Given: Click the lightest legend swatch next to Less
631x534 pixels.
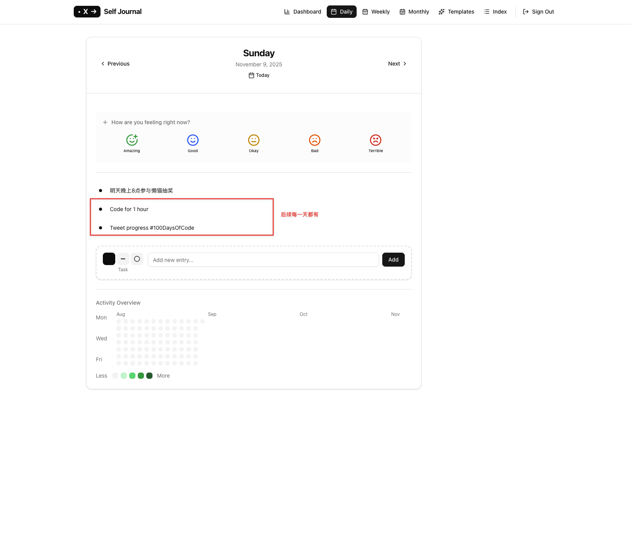Looking at the screenshot, I should click(115, 376).
